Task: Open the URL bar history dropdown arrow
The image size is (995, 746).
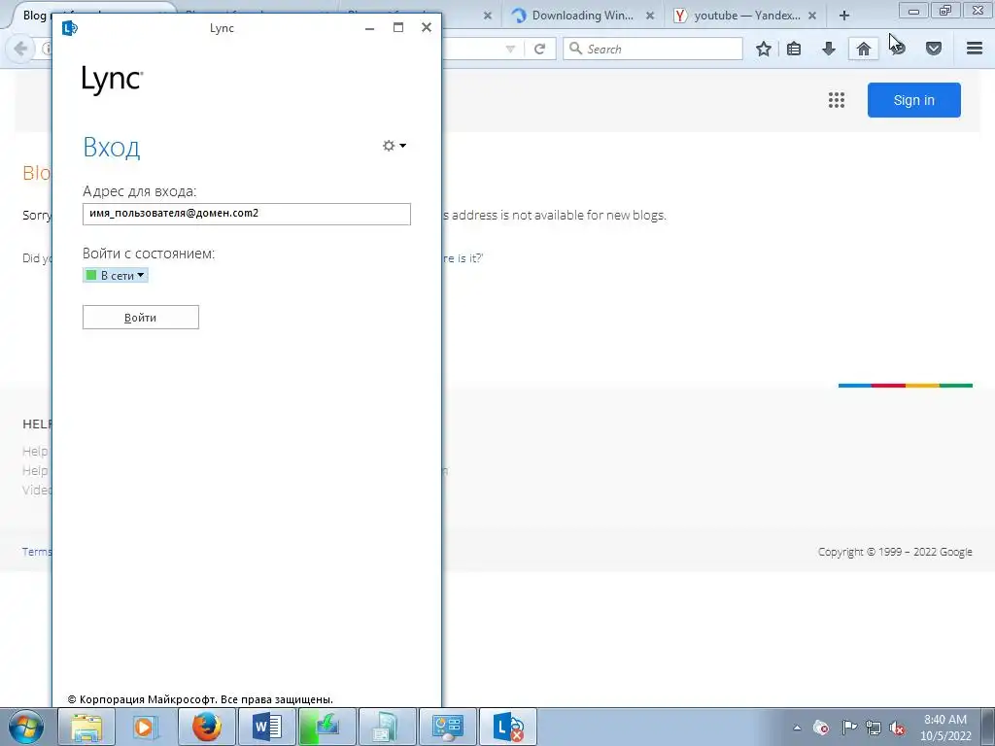Action: click(510, 49)
